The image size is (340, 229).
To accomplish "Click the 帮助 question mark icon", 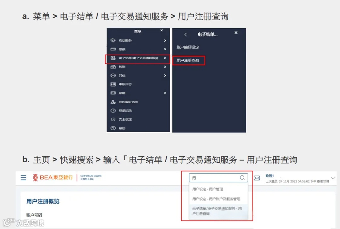I will pos(113,128).
